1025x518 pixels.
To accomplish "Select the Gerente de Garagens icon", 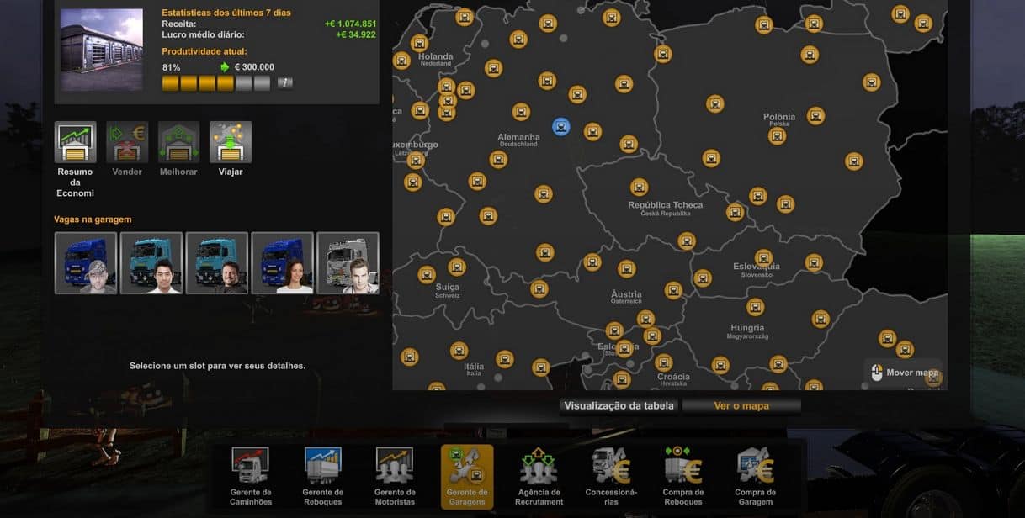I will click(x=467, y=467).
